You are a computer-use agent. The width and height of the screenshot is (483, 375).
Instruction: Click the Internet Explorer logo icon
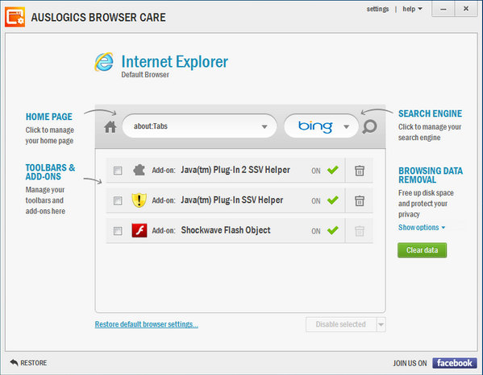coord(104,62)
